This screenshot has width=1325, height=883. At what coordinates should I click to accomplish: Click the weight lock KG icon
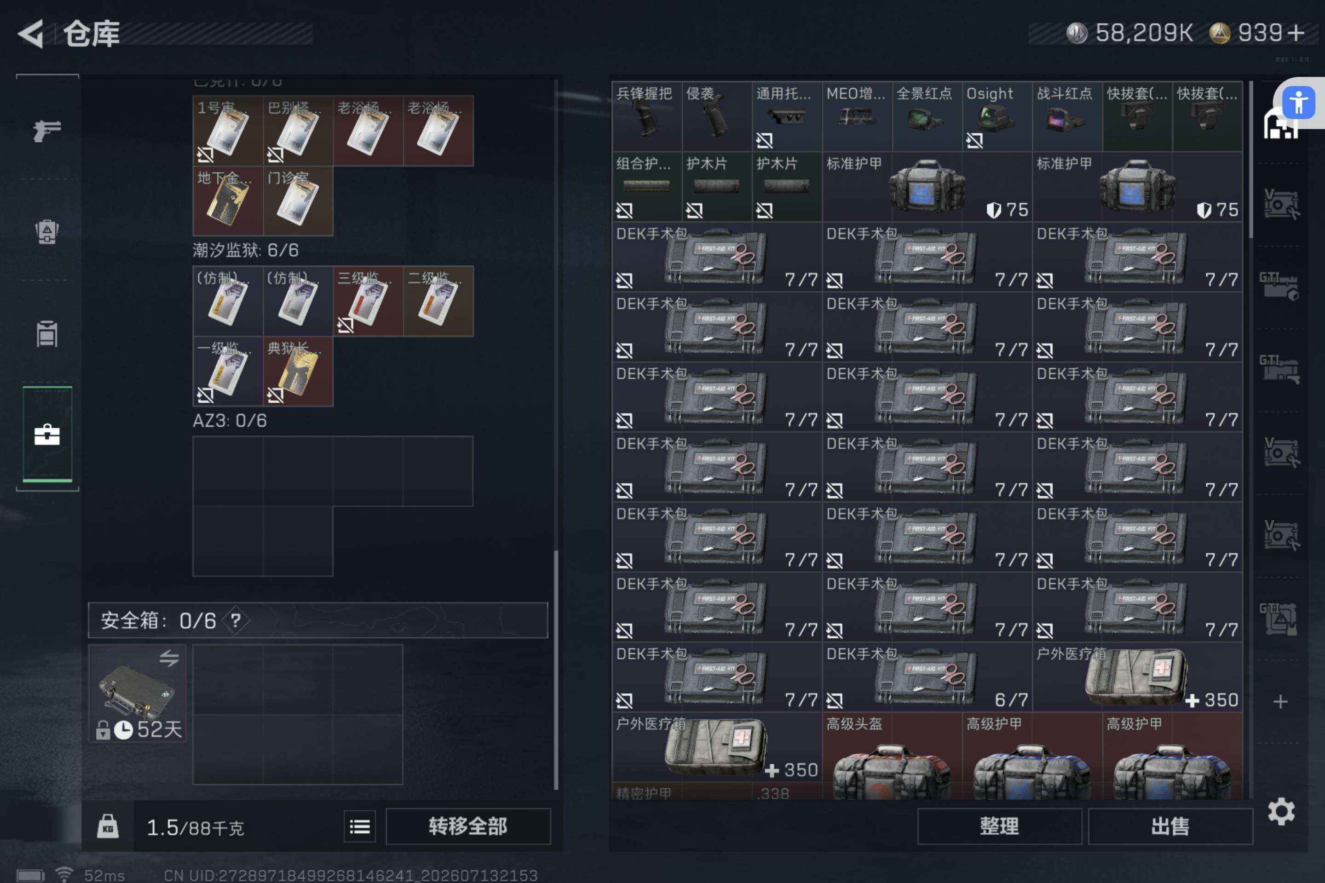coord(108,826)
